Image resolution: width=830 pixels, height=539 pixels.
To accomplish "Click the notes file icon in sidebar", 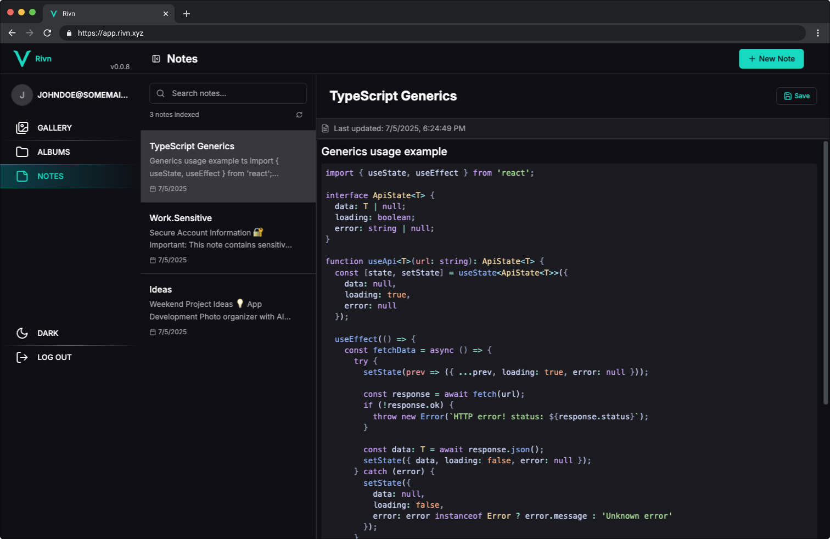I will tap(22, 176).
